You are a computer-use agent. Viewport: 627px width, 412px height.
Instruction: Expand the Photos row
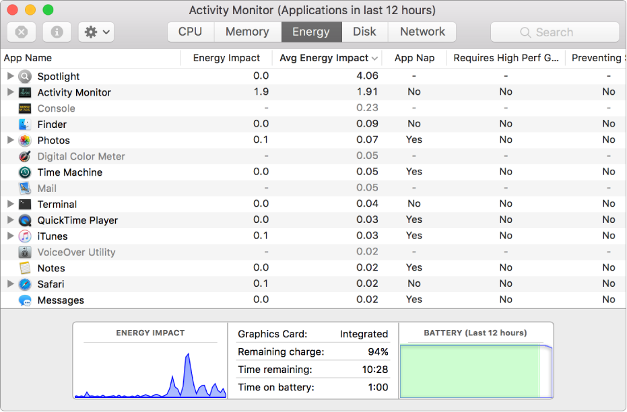point(10,140)
